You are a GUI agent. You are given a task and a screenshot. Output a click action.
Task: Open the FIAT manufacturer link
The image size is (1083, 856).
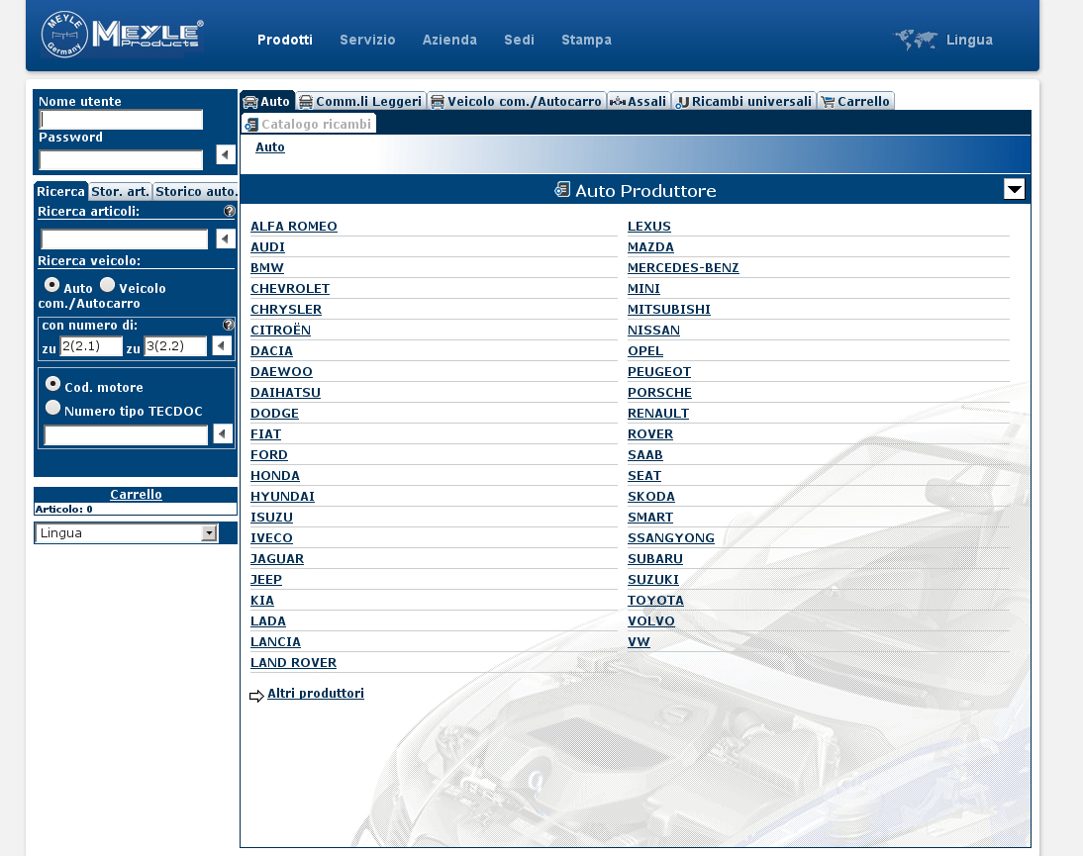tap(266, 434)
